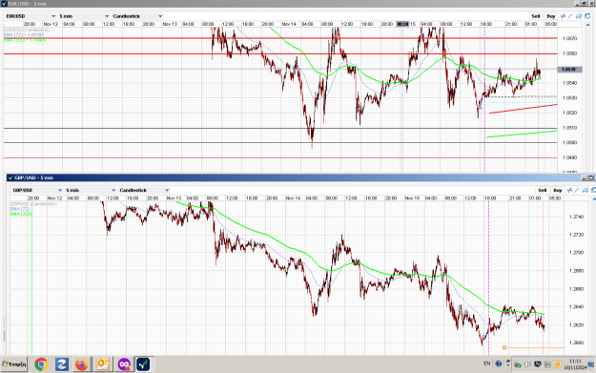Open indicators tool in EUR/USD chart toolbar
The image size is (596, 373).
[x=563, y=16]
